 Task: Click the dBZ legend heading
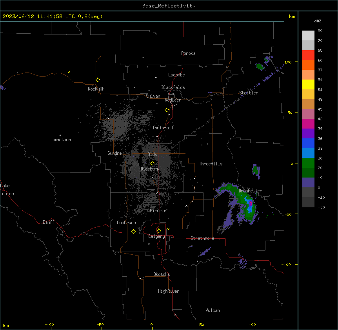coord(318,21)
